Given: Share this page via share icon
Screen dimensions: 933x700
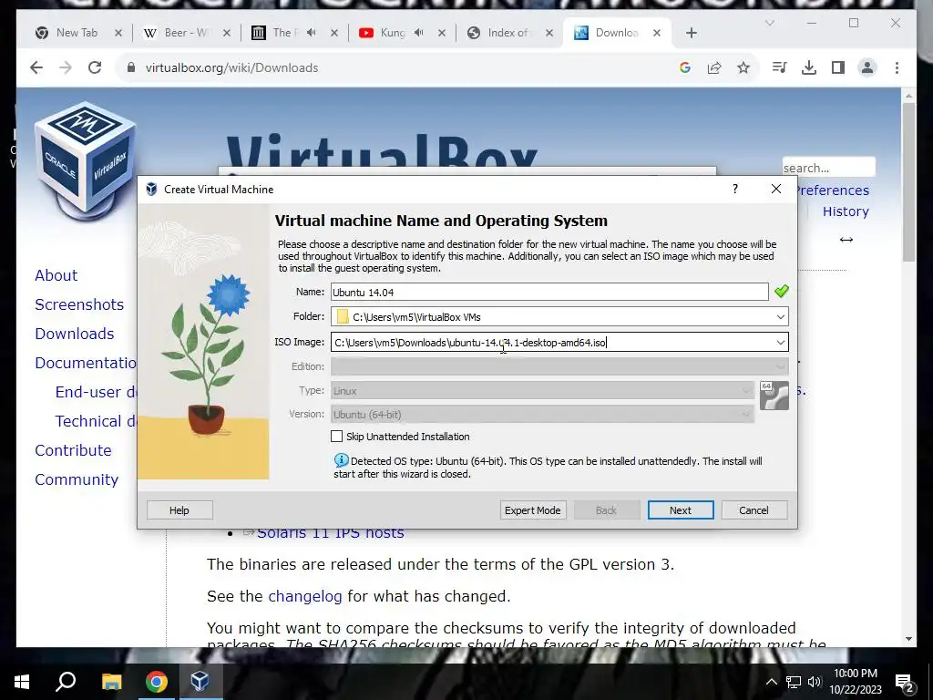Looking at the screenshot, I should tap(714, 67).
